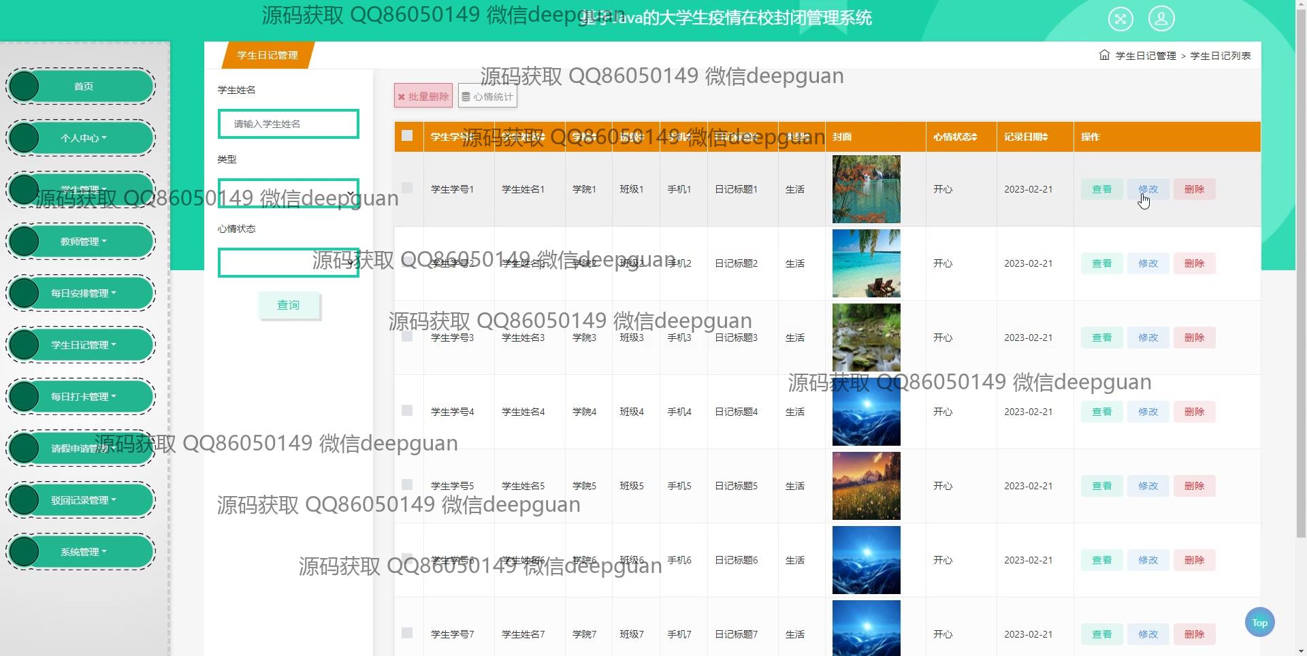Expand the 每日打卡管理 sidebar menu

(x=83, y=397)
